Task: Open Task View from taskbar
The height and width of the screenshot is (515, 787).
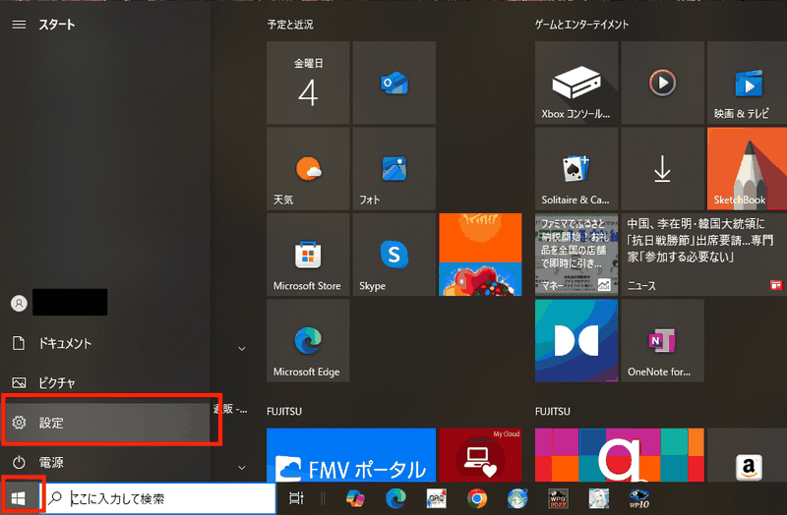Action: tap(297, 498)
